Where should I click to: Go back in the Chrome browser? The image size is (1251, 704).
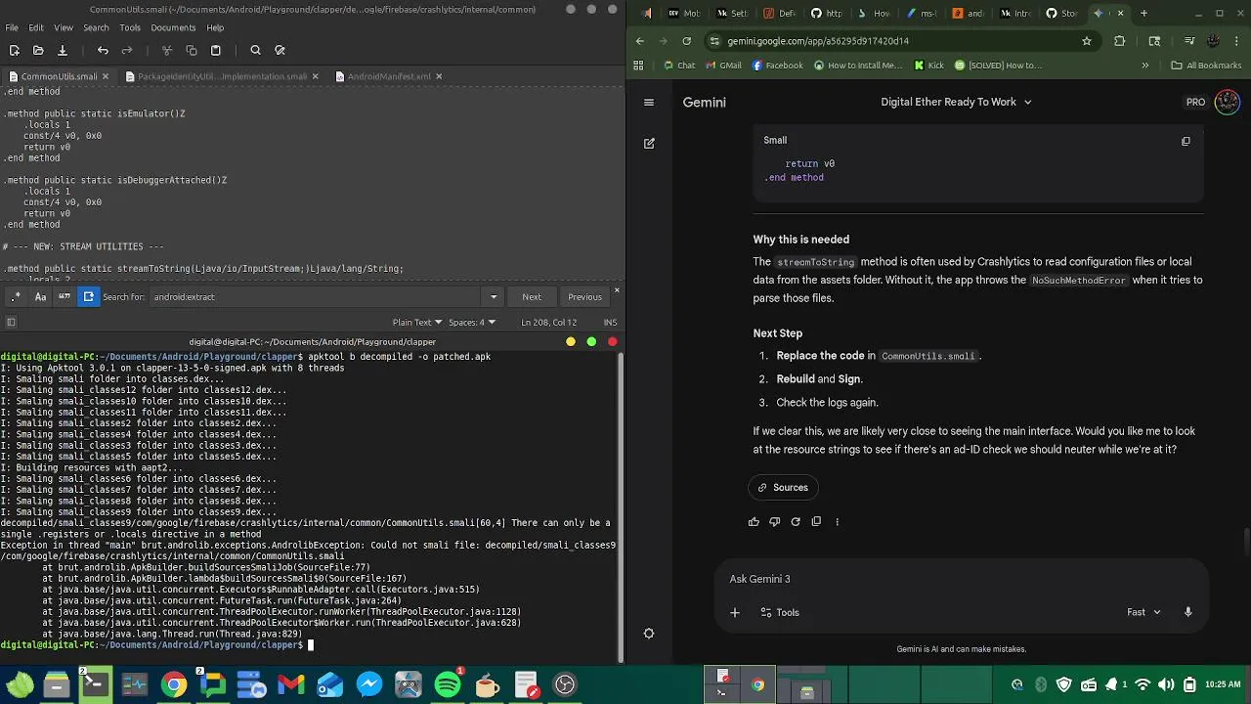click(x=639, y=41)
